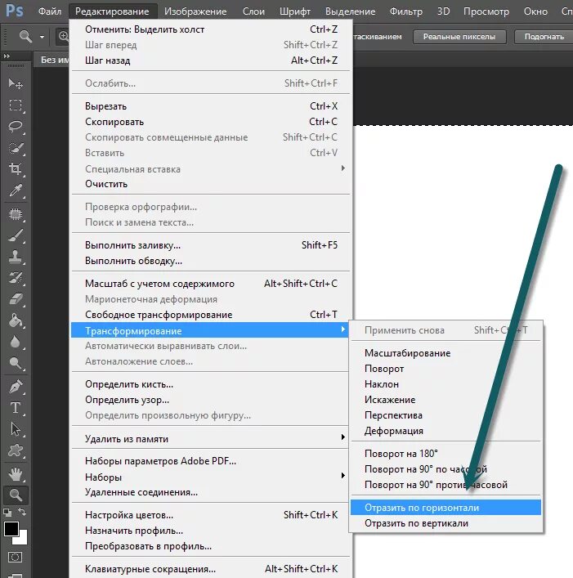Open the 3D menu
The width and height of the screenshot is (573, 578).
pos(443,11)
